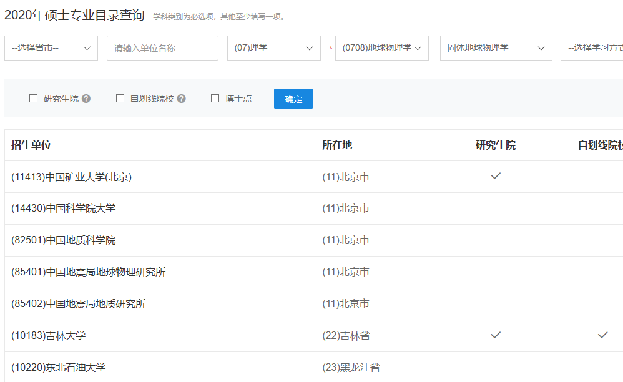Focus the 请输入单位名称 input field
This screenshot has width=623, height=382.
point(162,48)
